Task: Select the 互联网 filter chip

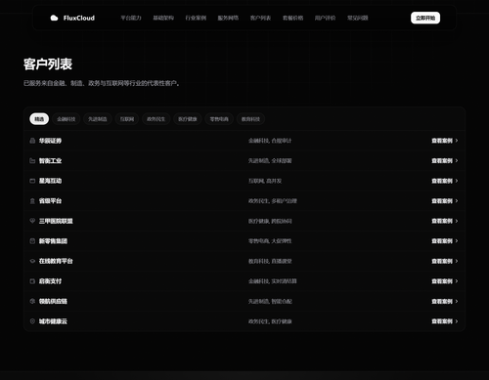Action: (x=127, y=119)
